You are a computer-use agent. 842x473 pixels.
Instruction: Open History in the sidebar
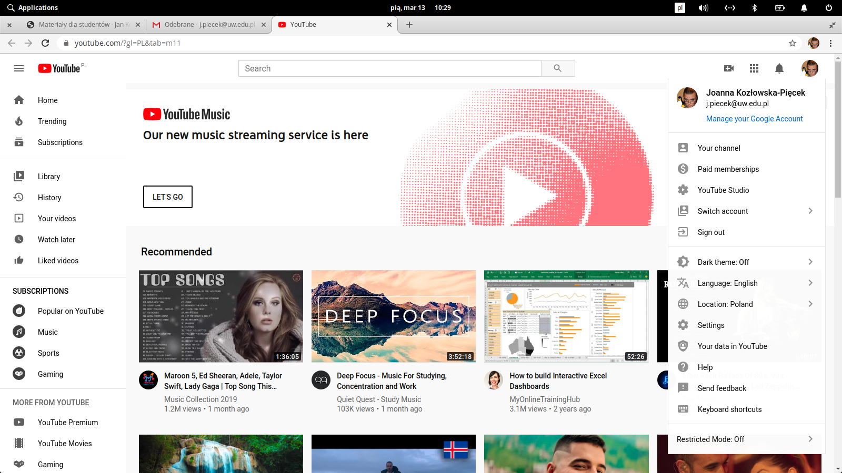63,197
